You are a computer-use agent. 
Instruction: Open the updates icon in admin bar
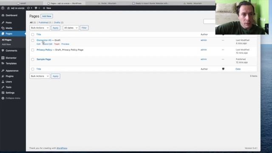pos(28,8)
